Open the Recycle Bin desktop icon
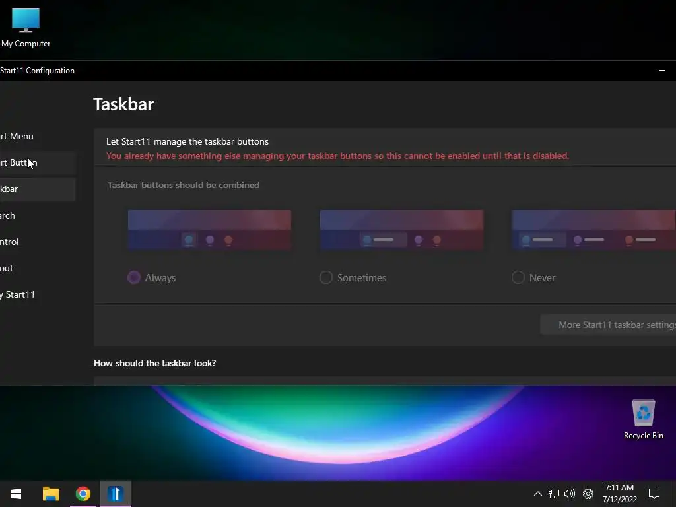 pyautogui.click(x=643, y=419)
